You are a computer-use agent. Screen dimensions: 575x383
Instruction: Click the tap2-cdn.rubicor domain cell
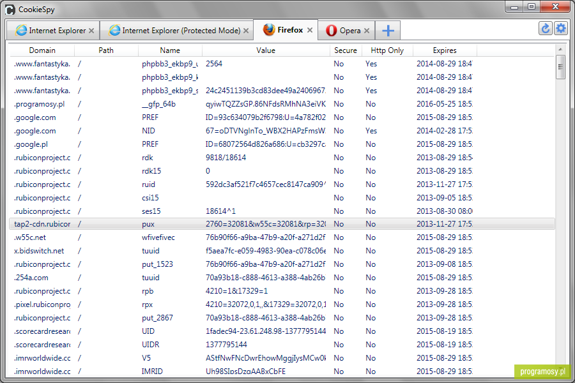(42, 224)
